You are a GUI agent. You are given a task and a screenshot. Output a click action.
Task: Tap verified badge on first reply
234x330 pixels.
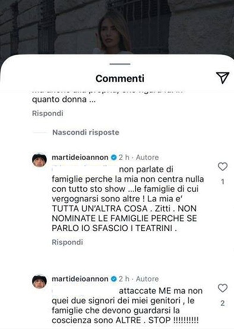pos(114,158)
